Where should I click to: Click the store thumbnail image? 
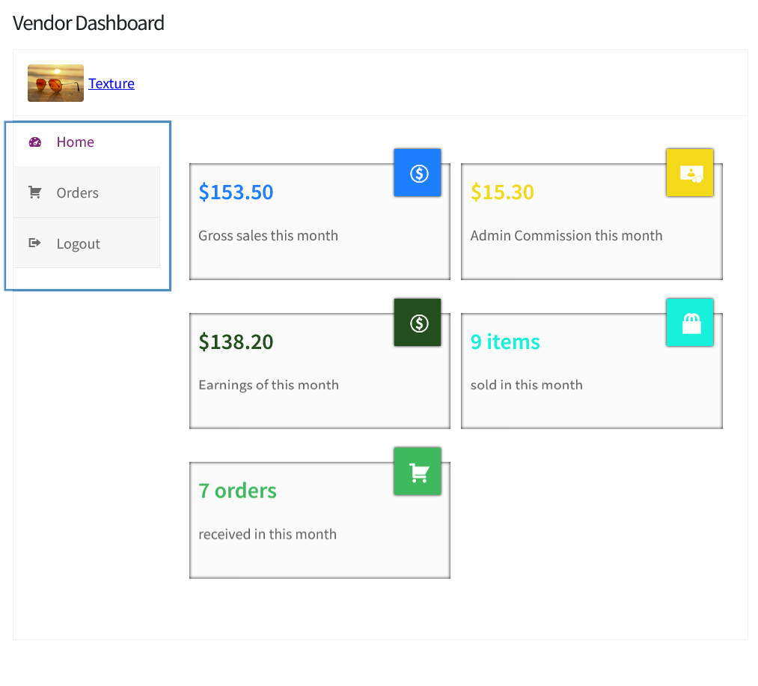55,82
